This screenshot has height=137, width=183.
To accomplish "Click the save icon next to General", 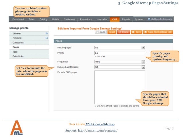I will click(46, 33).
